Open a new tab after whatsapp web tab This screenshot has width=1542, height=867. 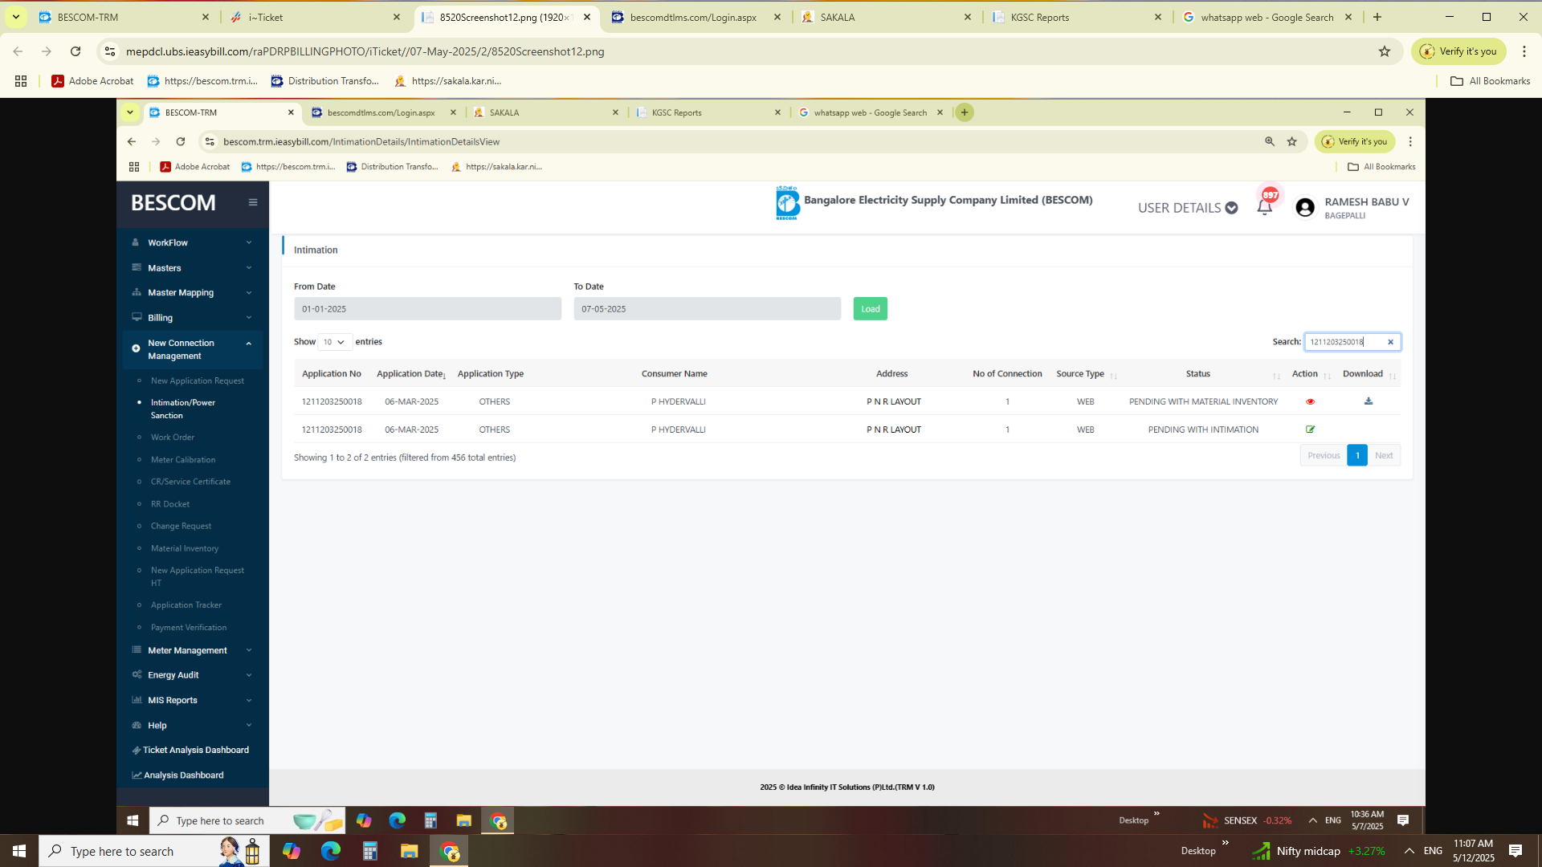pyautogui.click(x=1377, y=17)
